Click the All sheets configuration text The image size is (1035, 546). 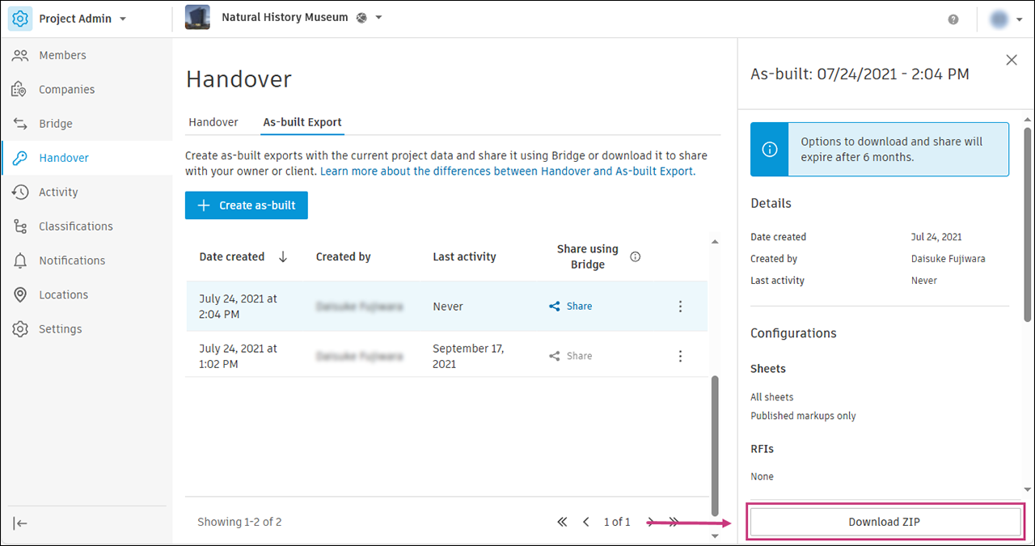pyautogui.click(x=772, y=397)
